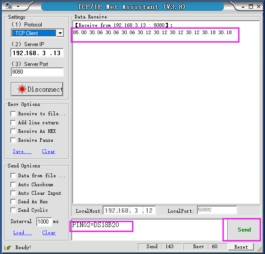Enable Receive to file checkbox

click(13, 114)
